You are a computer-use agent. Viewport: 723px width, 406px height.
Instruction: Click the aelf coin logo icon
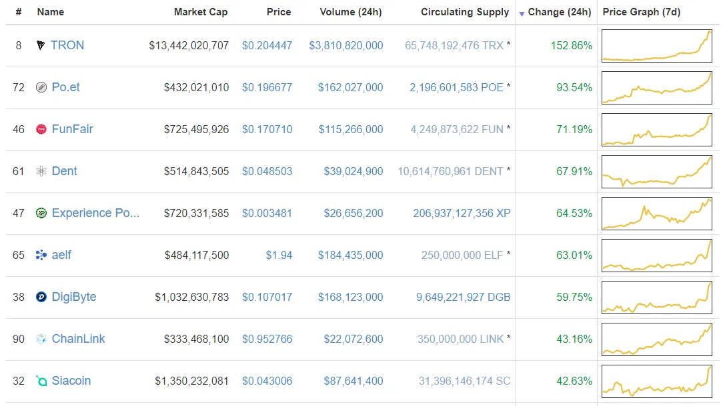(x=41, y=255)
